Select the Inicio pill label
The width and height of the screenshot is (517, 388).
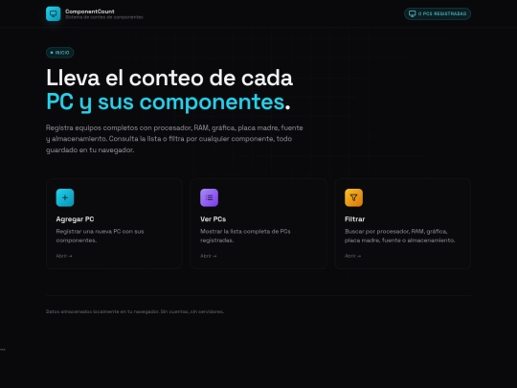pyautogui.click(x=59, y=53)
